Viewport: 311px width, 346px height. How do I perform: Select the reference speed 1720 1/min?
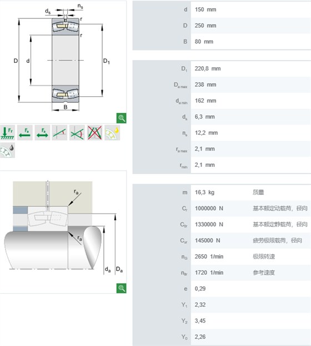point(209,273)
